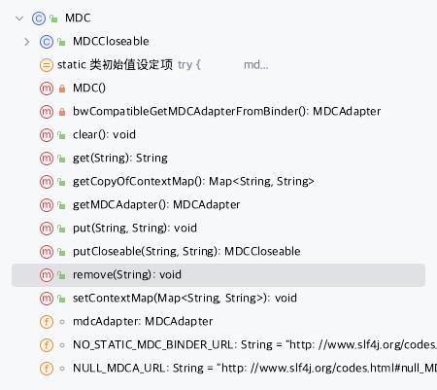Select the highlighted remove(String) method
This screenshot has width=437, height=390.
tap(218, 275)
